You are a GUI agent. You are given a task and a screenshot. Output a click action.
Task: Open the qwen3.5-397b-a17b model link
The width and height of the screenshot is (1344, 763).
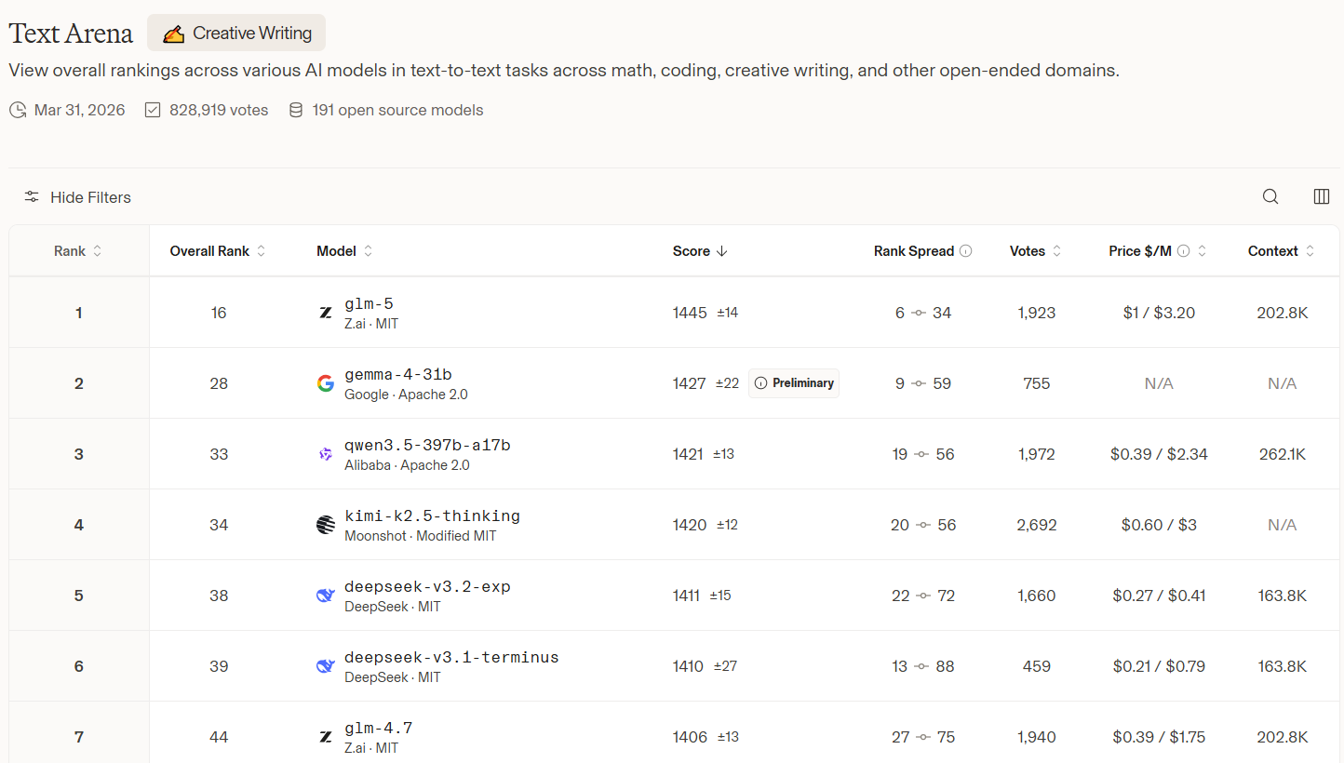(x=427, y=446)
